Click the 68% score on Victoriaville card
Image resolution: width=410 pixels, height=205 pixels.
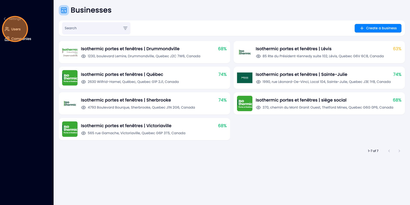tap(222, 126)
